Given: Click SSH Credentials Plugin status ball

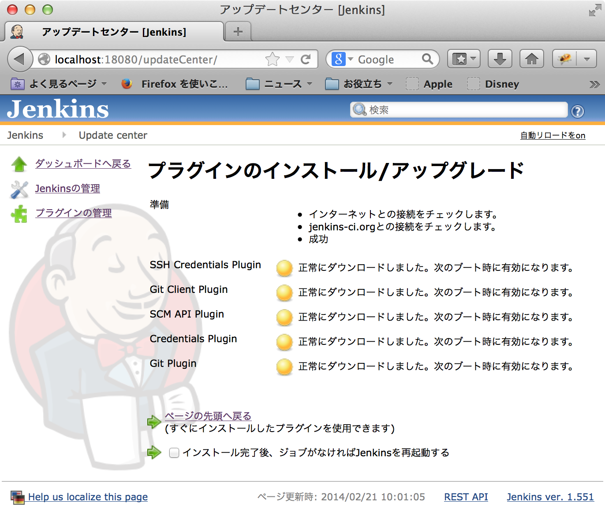Looking at the screenshot, I should (284, 268).
